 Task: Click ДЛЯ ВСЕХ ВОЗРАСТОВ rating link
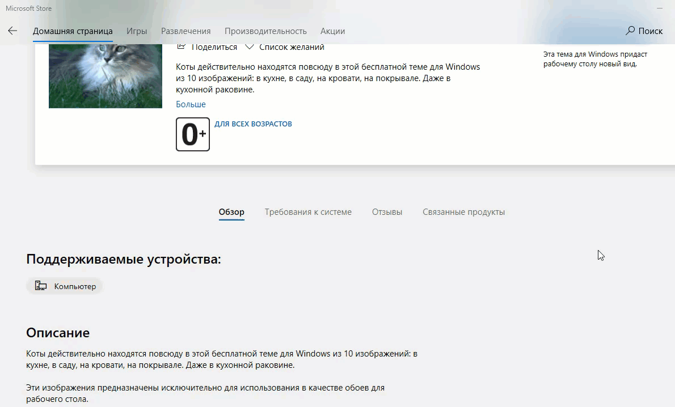[x=253, y=124]
